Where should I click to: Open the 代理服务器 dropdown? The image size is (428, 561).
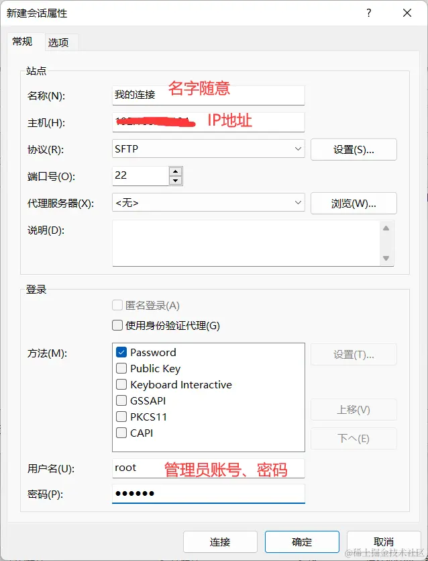pyautogui.click(x=208, y=202)
